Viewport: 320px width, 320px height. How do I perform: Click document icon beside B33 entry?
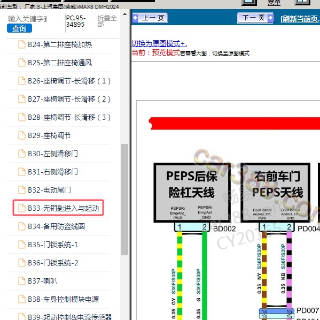(x=22, y=208)
